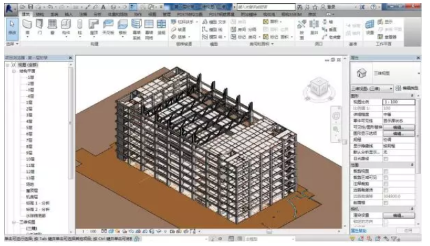Choose the Shaft opening tool
Viewport: 430px width, 246px height.
[x=314, y=27]
